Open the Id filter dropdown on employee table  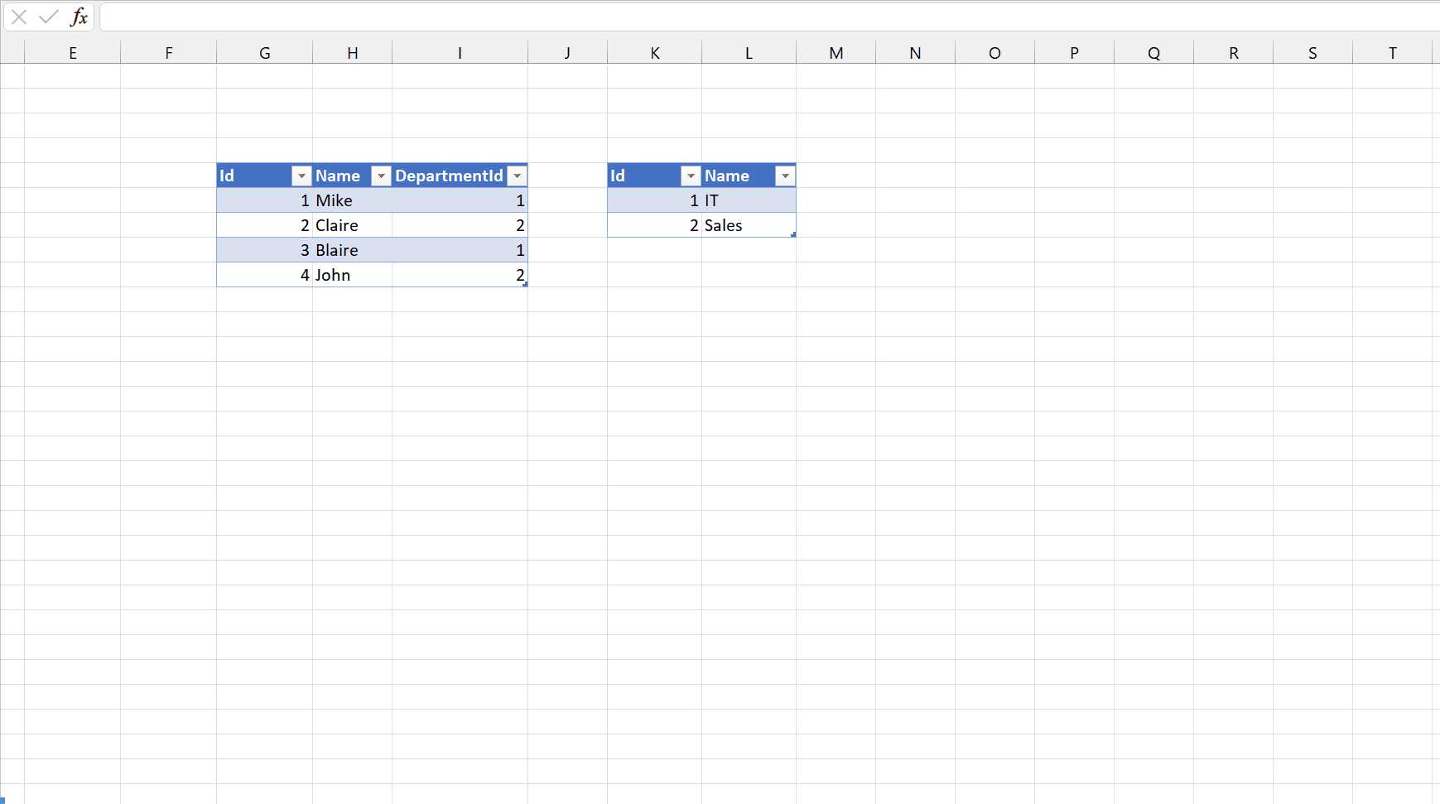[301, 176]
